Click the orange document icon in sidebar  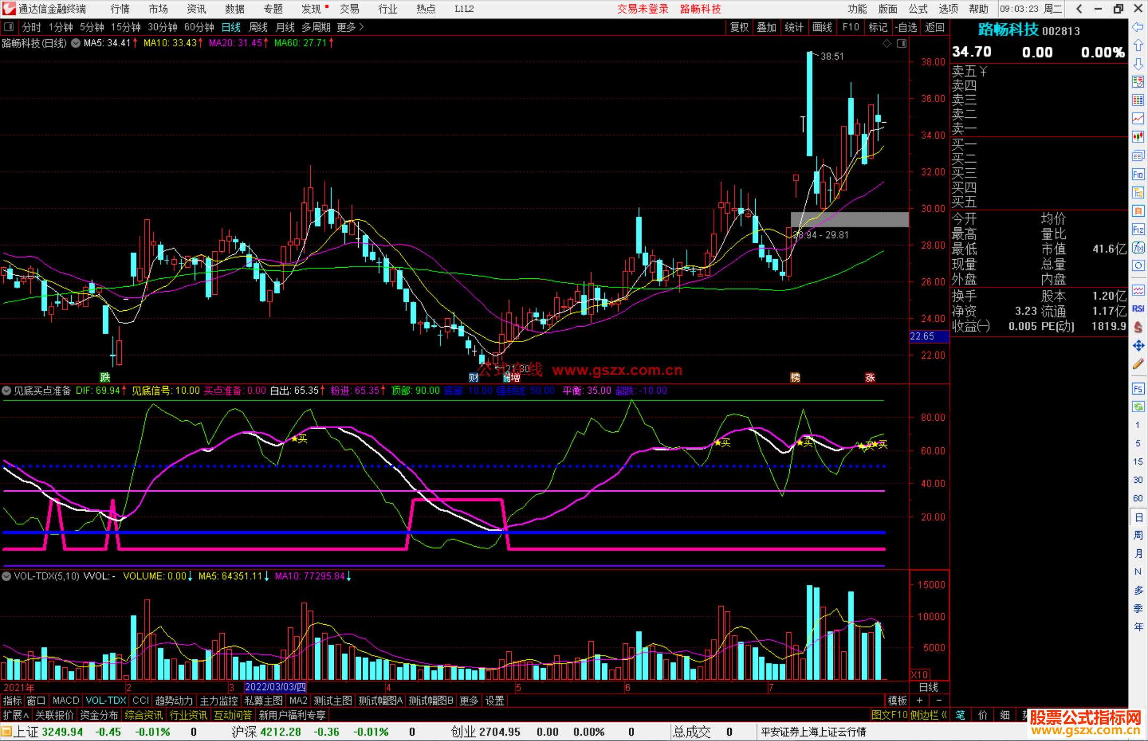(x=1138, y=211)
